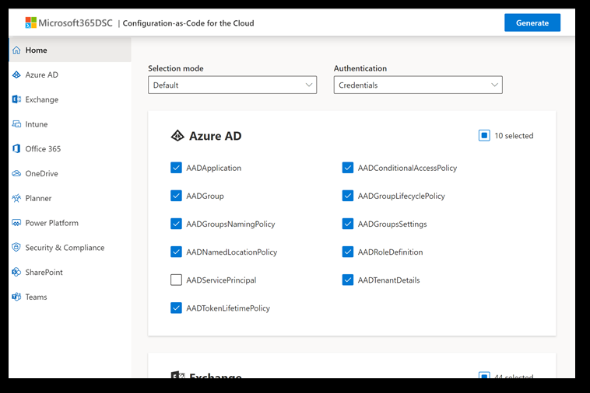
Task: Uncheck AADApplication checkbox
Action: 176,168
